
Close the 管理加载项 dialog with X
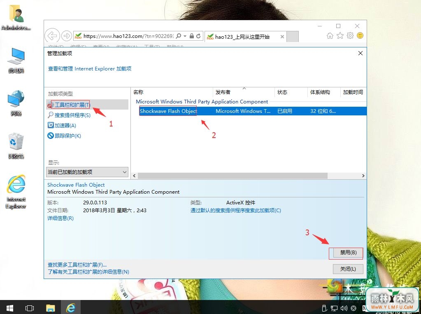point(361,53)
